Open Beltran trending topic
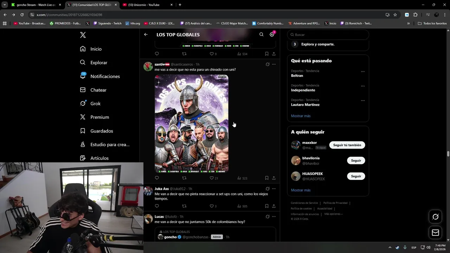 click(297, 76)
